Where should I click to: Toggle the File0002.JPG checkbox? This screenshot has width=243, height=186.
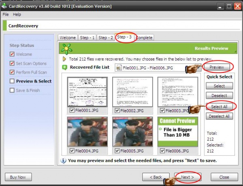pyautogui.click(x=117, y=110)
